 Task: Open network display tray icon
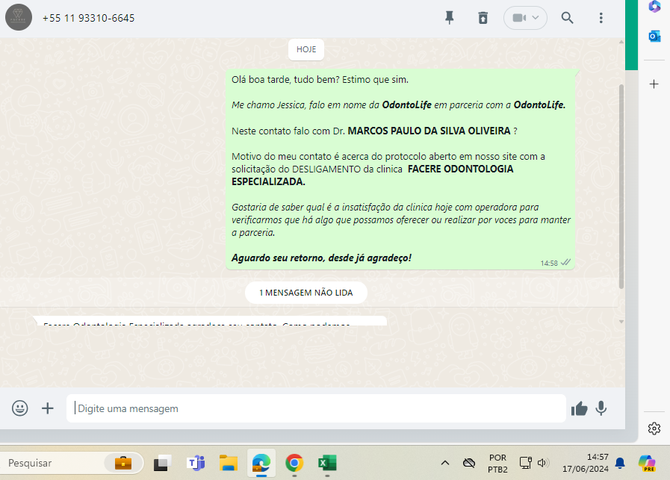point(525,463)
